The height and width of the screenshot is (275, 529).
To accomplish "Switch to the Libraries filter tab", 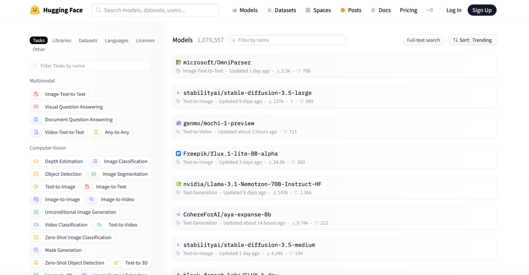I will point(62,41).
